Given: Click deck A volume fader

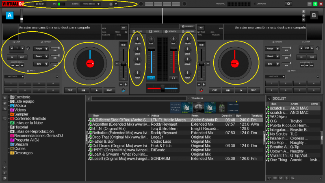Looking at the screenshot, I should click(x=151, y=49).
